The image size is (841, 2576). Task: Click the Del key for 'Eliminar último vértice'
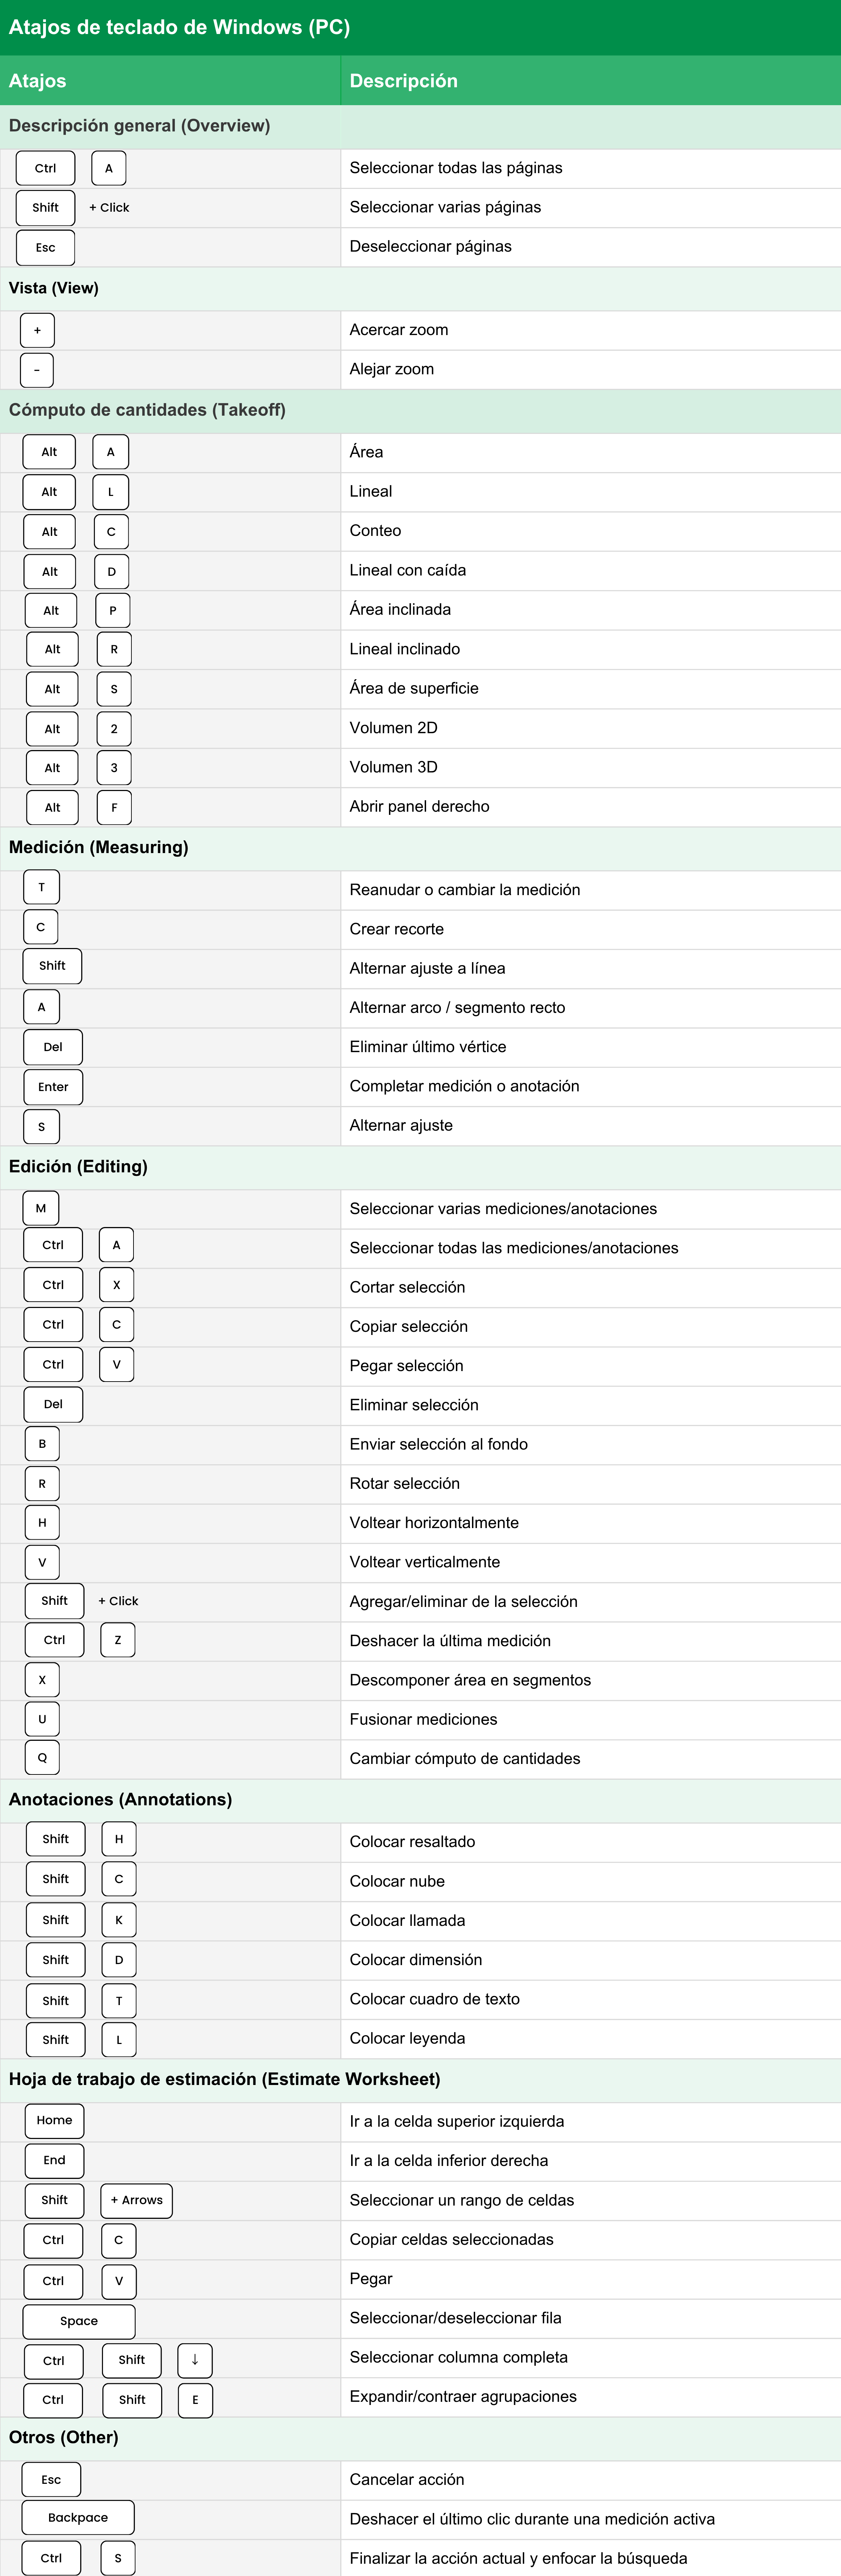[53, 1047]
